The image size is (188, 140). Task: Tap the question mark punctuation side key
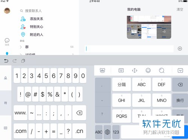(102, 114)
